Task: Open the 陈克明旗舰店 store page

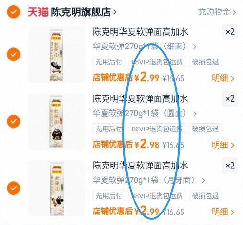Action: (84, 12)
